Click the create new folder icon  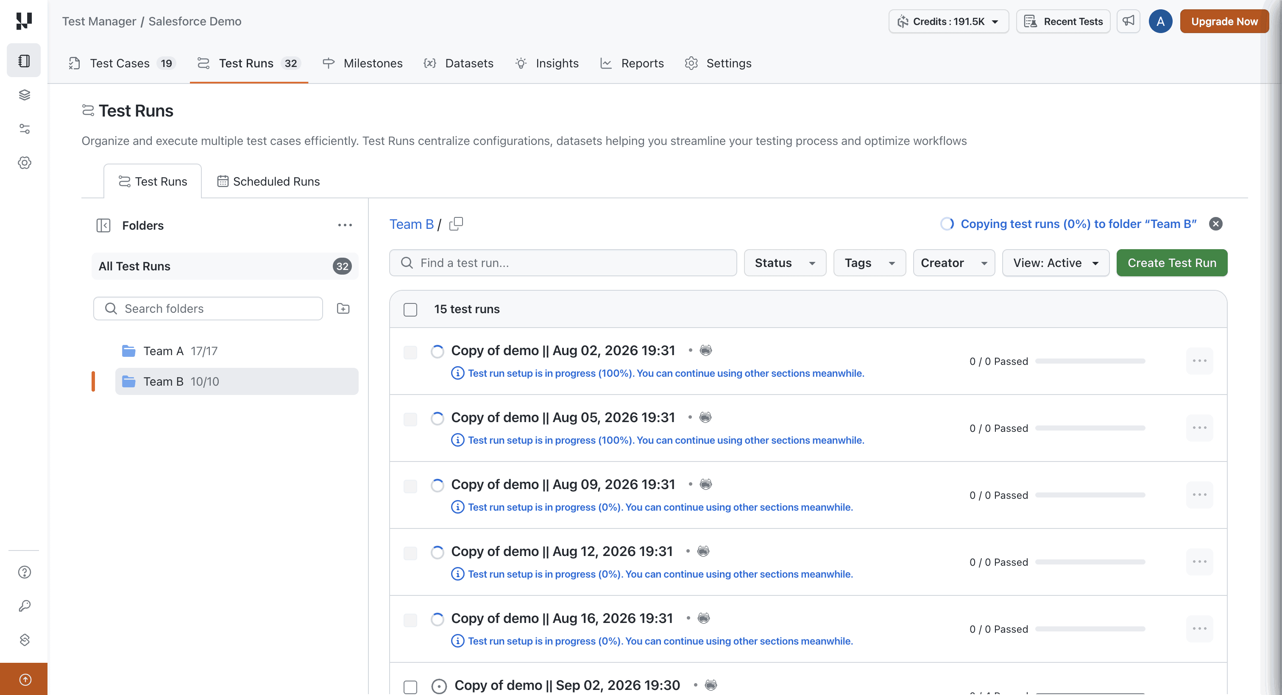pos(343,309)
